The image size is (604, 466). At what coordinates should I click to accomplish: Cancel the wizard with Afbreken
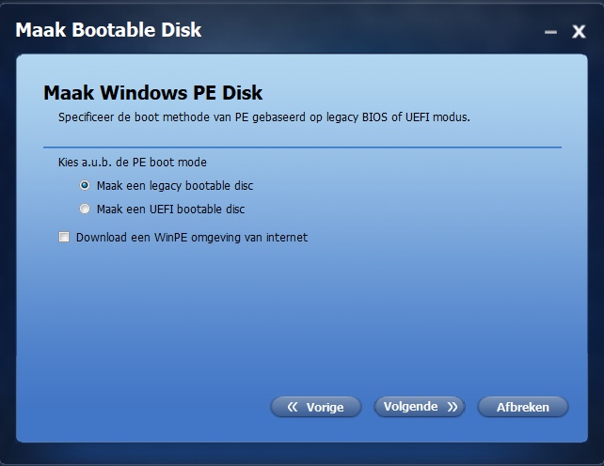523,407
